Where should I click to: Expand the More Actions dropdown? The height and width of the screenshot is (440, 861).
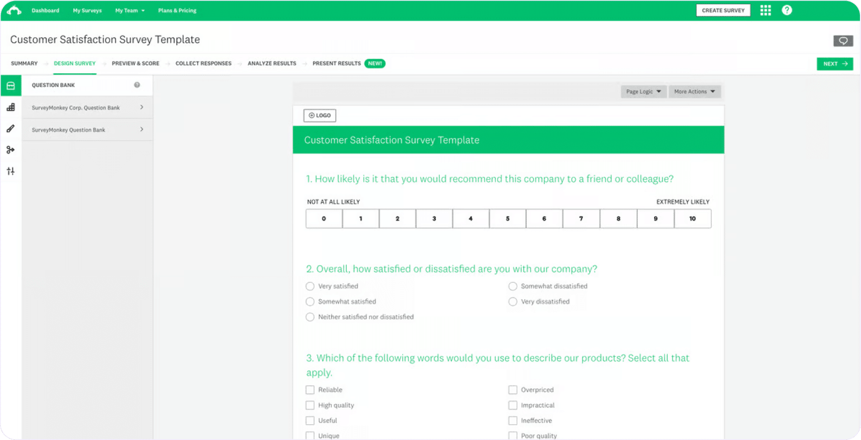694,92
